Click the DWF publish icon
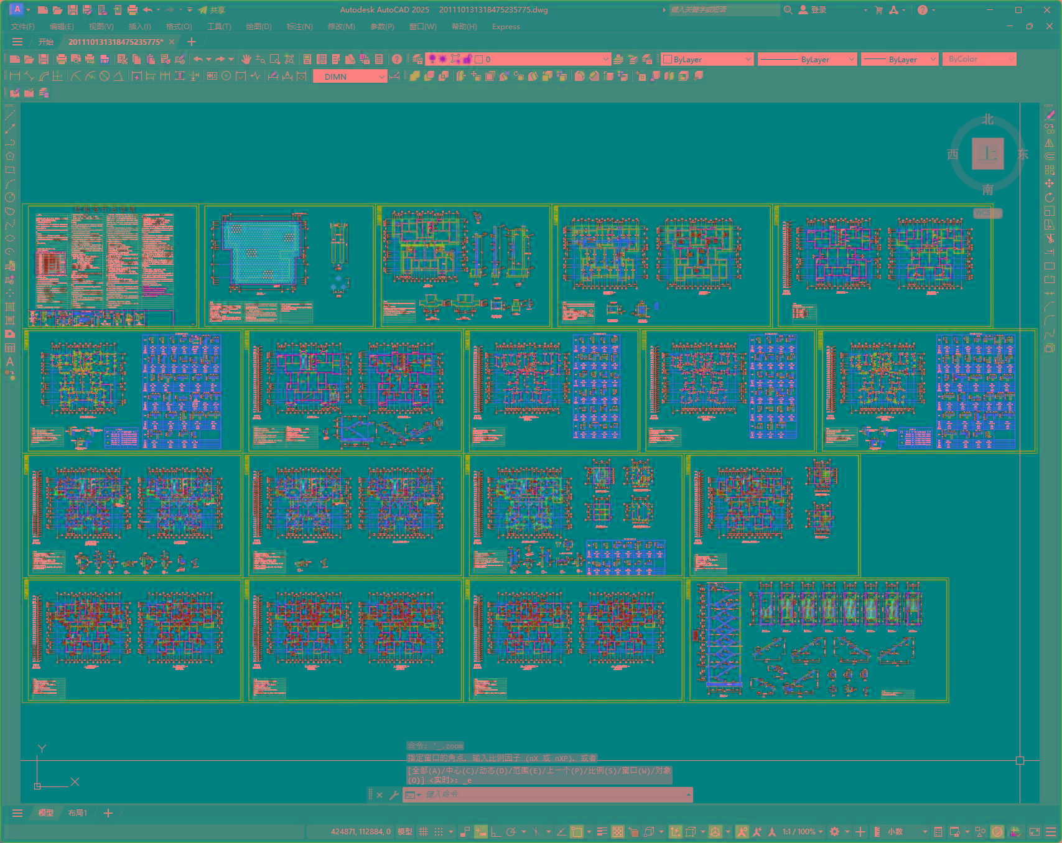The height and width of the screenshot is (843, 1062). pos(105,59)
